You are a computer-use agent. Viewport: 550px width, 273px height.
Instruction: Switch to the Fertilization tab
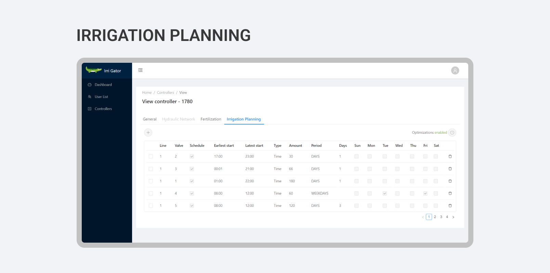211,119
